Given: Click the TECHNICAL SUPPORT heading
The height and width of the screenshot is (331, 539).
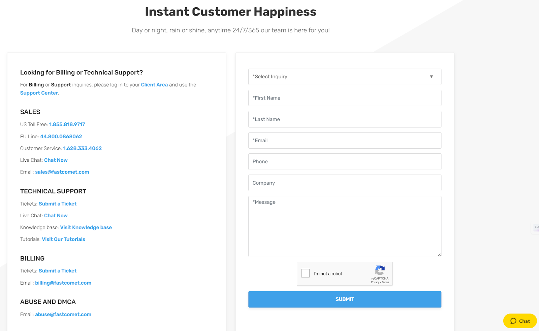Looking at the screenshot, I should pos(53,191).
